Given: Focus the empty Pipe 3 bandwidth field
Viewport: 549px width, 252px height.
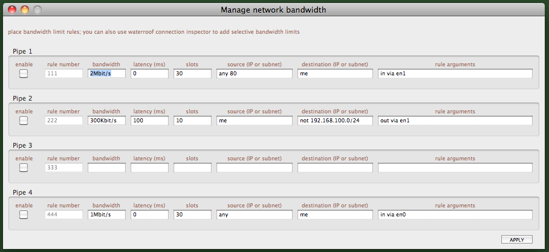Looking at the screenshot, I should [106, 168].
